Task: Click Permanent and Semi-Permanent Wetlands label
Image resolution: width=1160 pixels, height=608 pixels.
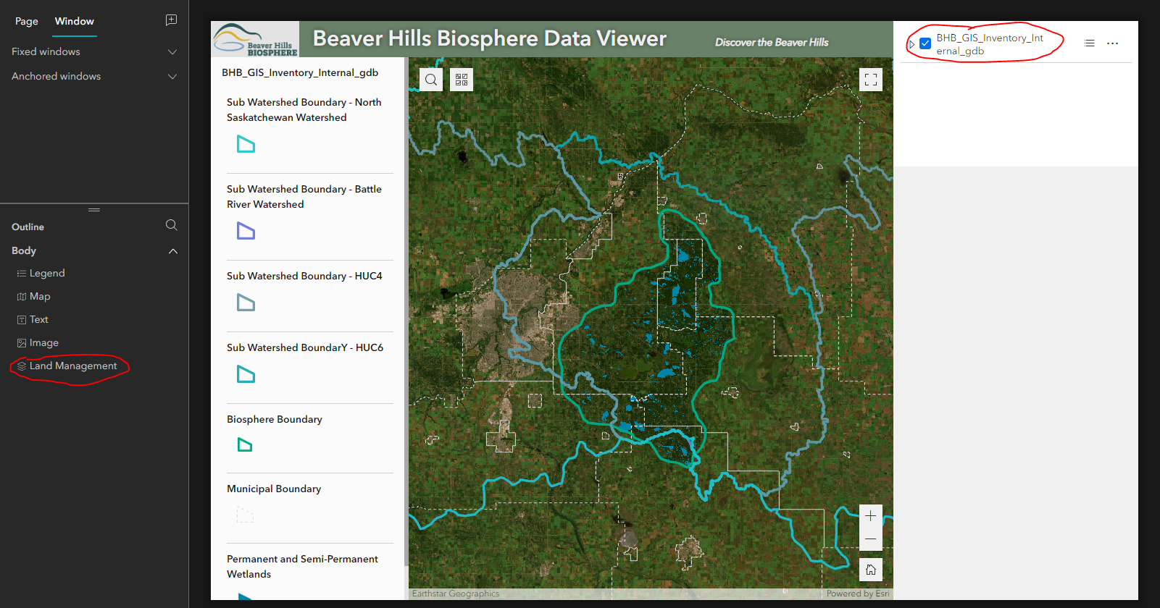Action: pos(302,567)
